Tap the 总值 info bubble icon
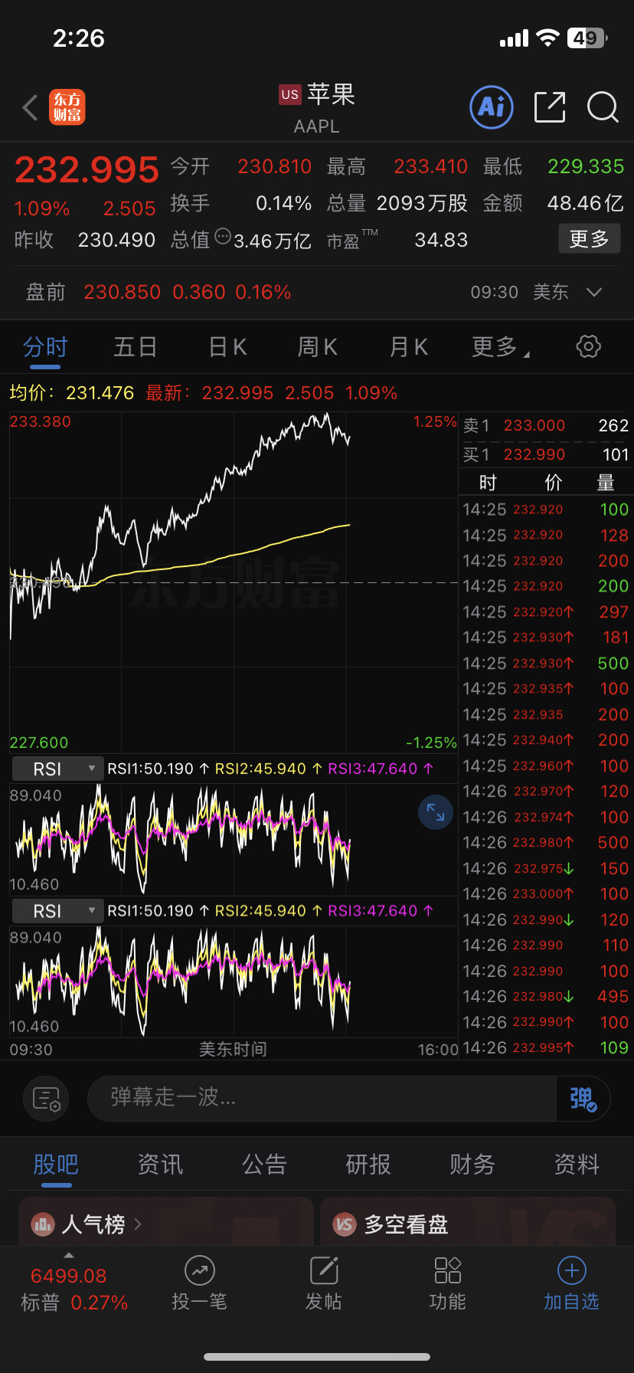This screenshot has width=634, height=1373. click(223, 236)
